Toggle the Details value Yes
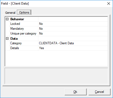This screenshot has height=98, width=113. coord(73,48)
